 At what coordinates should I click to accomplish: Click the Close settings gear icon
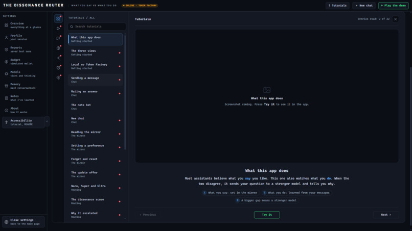click(6, 222)
